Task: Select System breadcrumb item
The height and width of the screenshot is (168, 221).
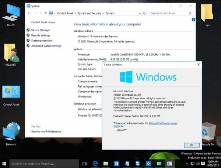Action: click(110, 13)
